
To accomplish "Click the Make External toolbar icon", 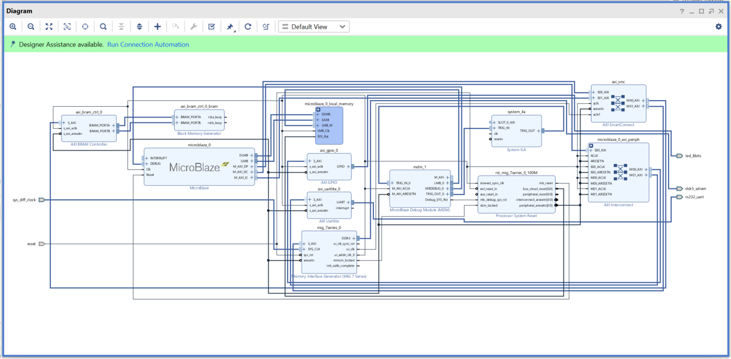I will [175, 27].
